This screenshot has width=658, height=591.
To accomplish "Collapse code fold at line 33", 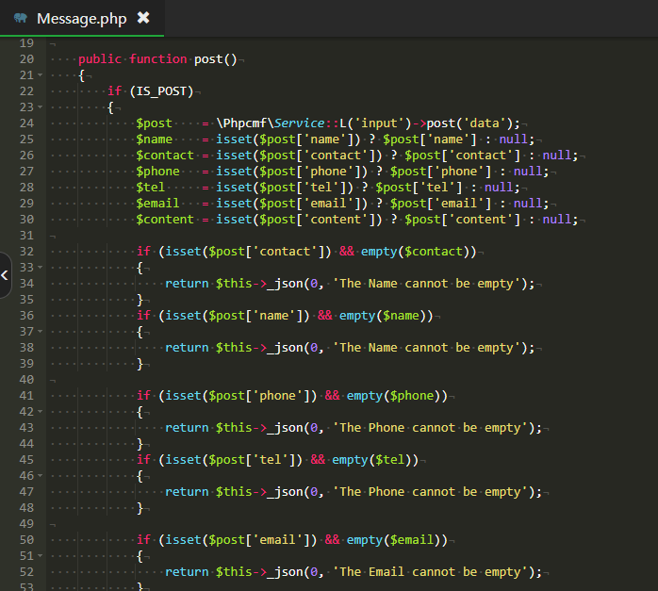I will pyautogui.click(x=41, y=267).
